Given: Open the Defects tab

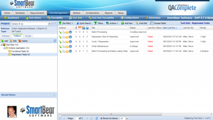Looking at the screenshot, I should coord(77,13).
